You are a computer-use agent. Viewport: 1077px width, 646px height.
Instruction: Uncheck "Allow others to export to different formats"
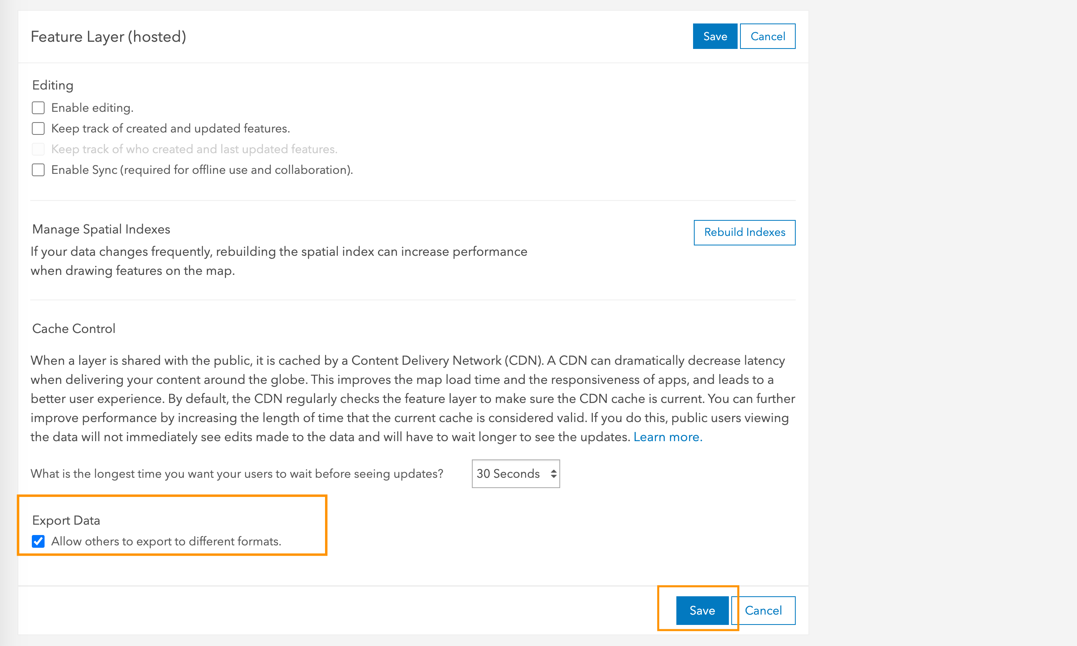pyautogui.click(x=38, y=541)
